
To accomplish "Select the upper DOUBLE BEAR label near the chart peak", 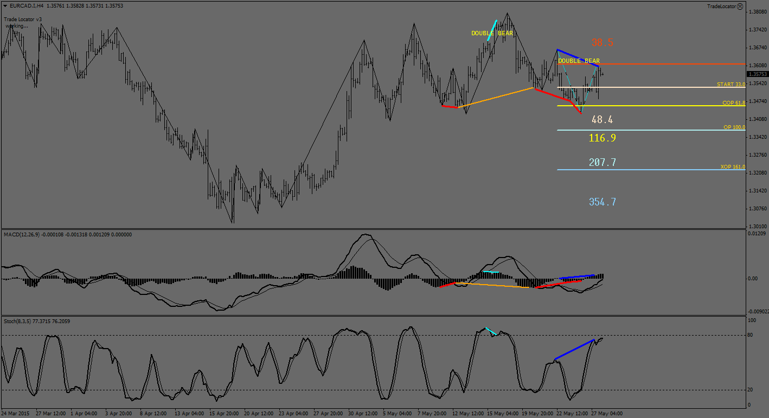I will pos(492,34).
